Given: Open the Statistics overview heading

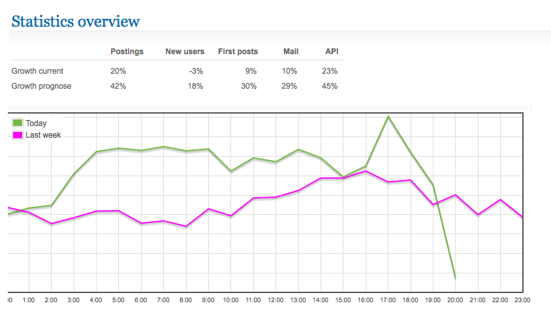Looking at the screenshot, I should click(x=76, y=21).
